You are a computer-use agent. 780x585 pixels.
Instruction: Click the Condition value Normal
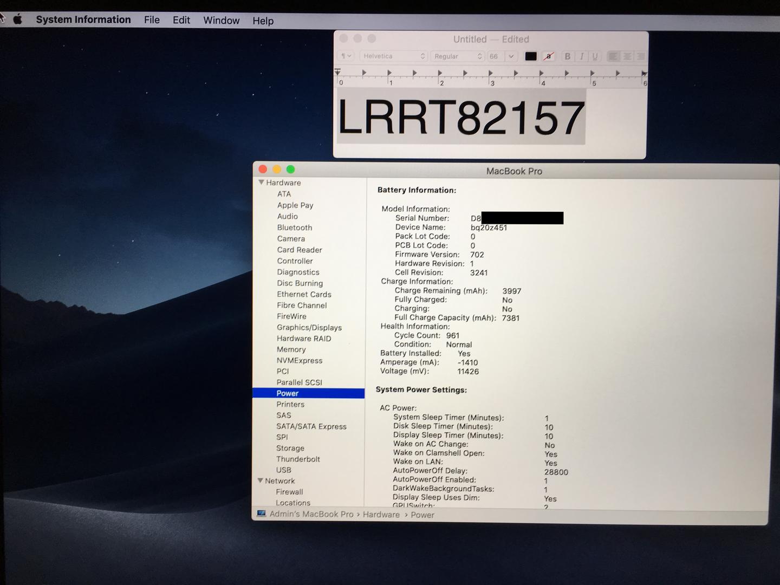pos(459,344)
